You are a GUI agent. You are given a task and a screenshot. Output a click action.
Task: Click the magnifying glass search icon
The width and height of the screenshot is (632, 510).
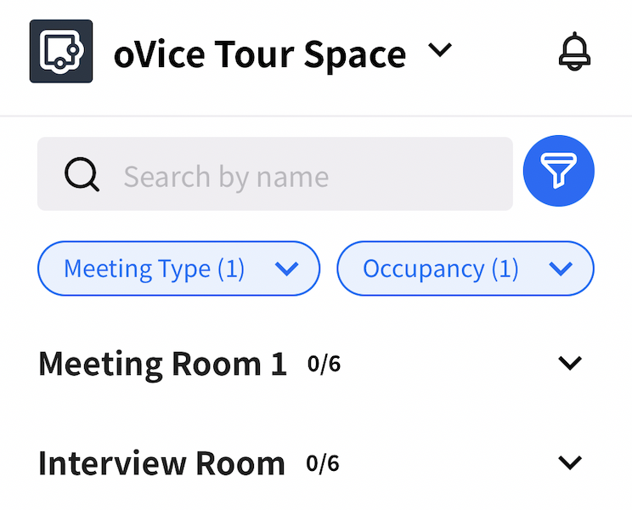pyautogui.click(x=82, y=176)
